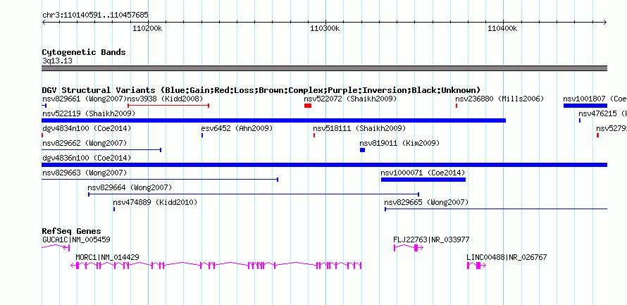This screenshot has width=627, height=305.
Task: Click the nsv518111 (Shaikh2009) label
Action: pyautogui.click(x=359, y=129)
